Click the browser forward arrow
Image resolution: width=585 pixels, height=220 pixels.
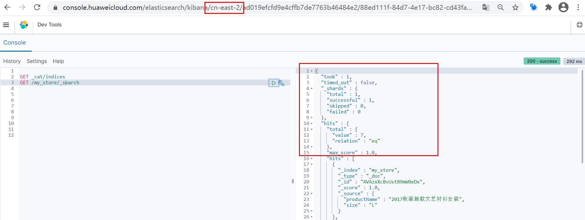(x=22, y=7)
